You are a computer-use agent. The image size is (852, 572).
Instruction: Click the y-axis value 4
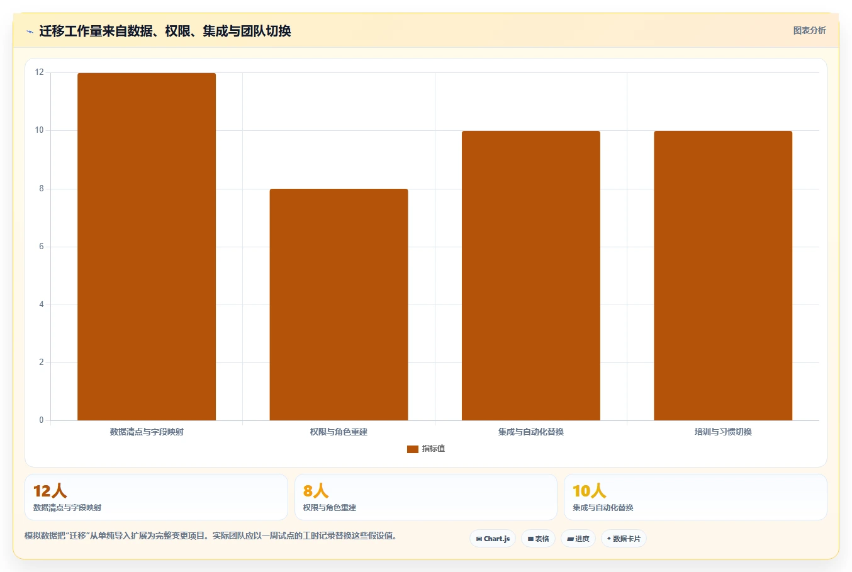coord(42,305)
